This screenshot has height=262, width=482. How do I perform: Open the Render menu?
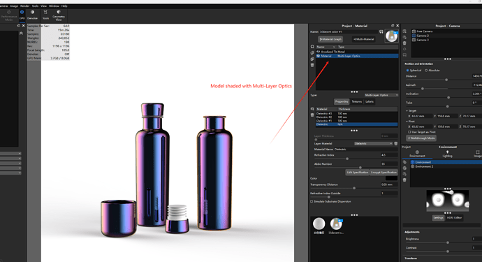pyautogui.click(x=25, y=6)
